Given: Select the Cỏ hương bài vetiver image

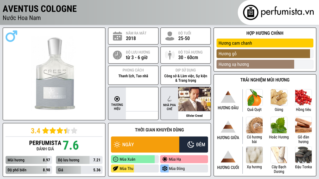Looking at the screenshot, I should click(x=254, y=125).
